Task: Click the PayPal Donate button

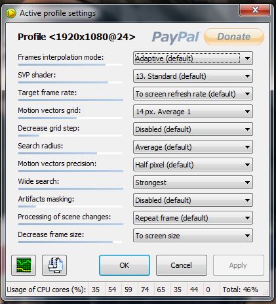Action: click(x=234, y=37)
